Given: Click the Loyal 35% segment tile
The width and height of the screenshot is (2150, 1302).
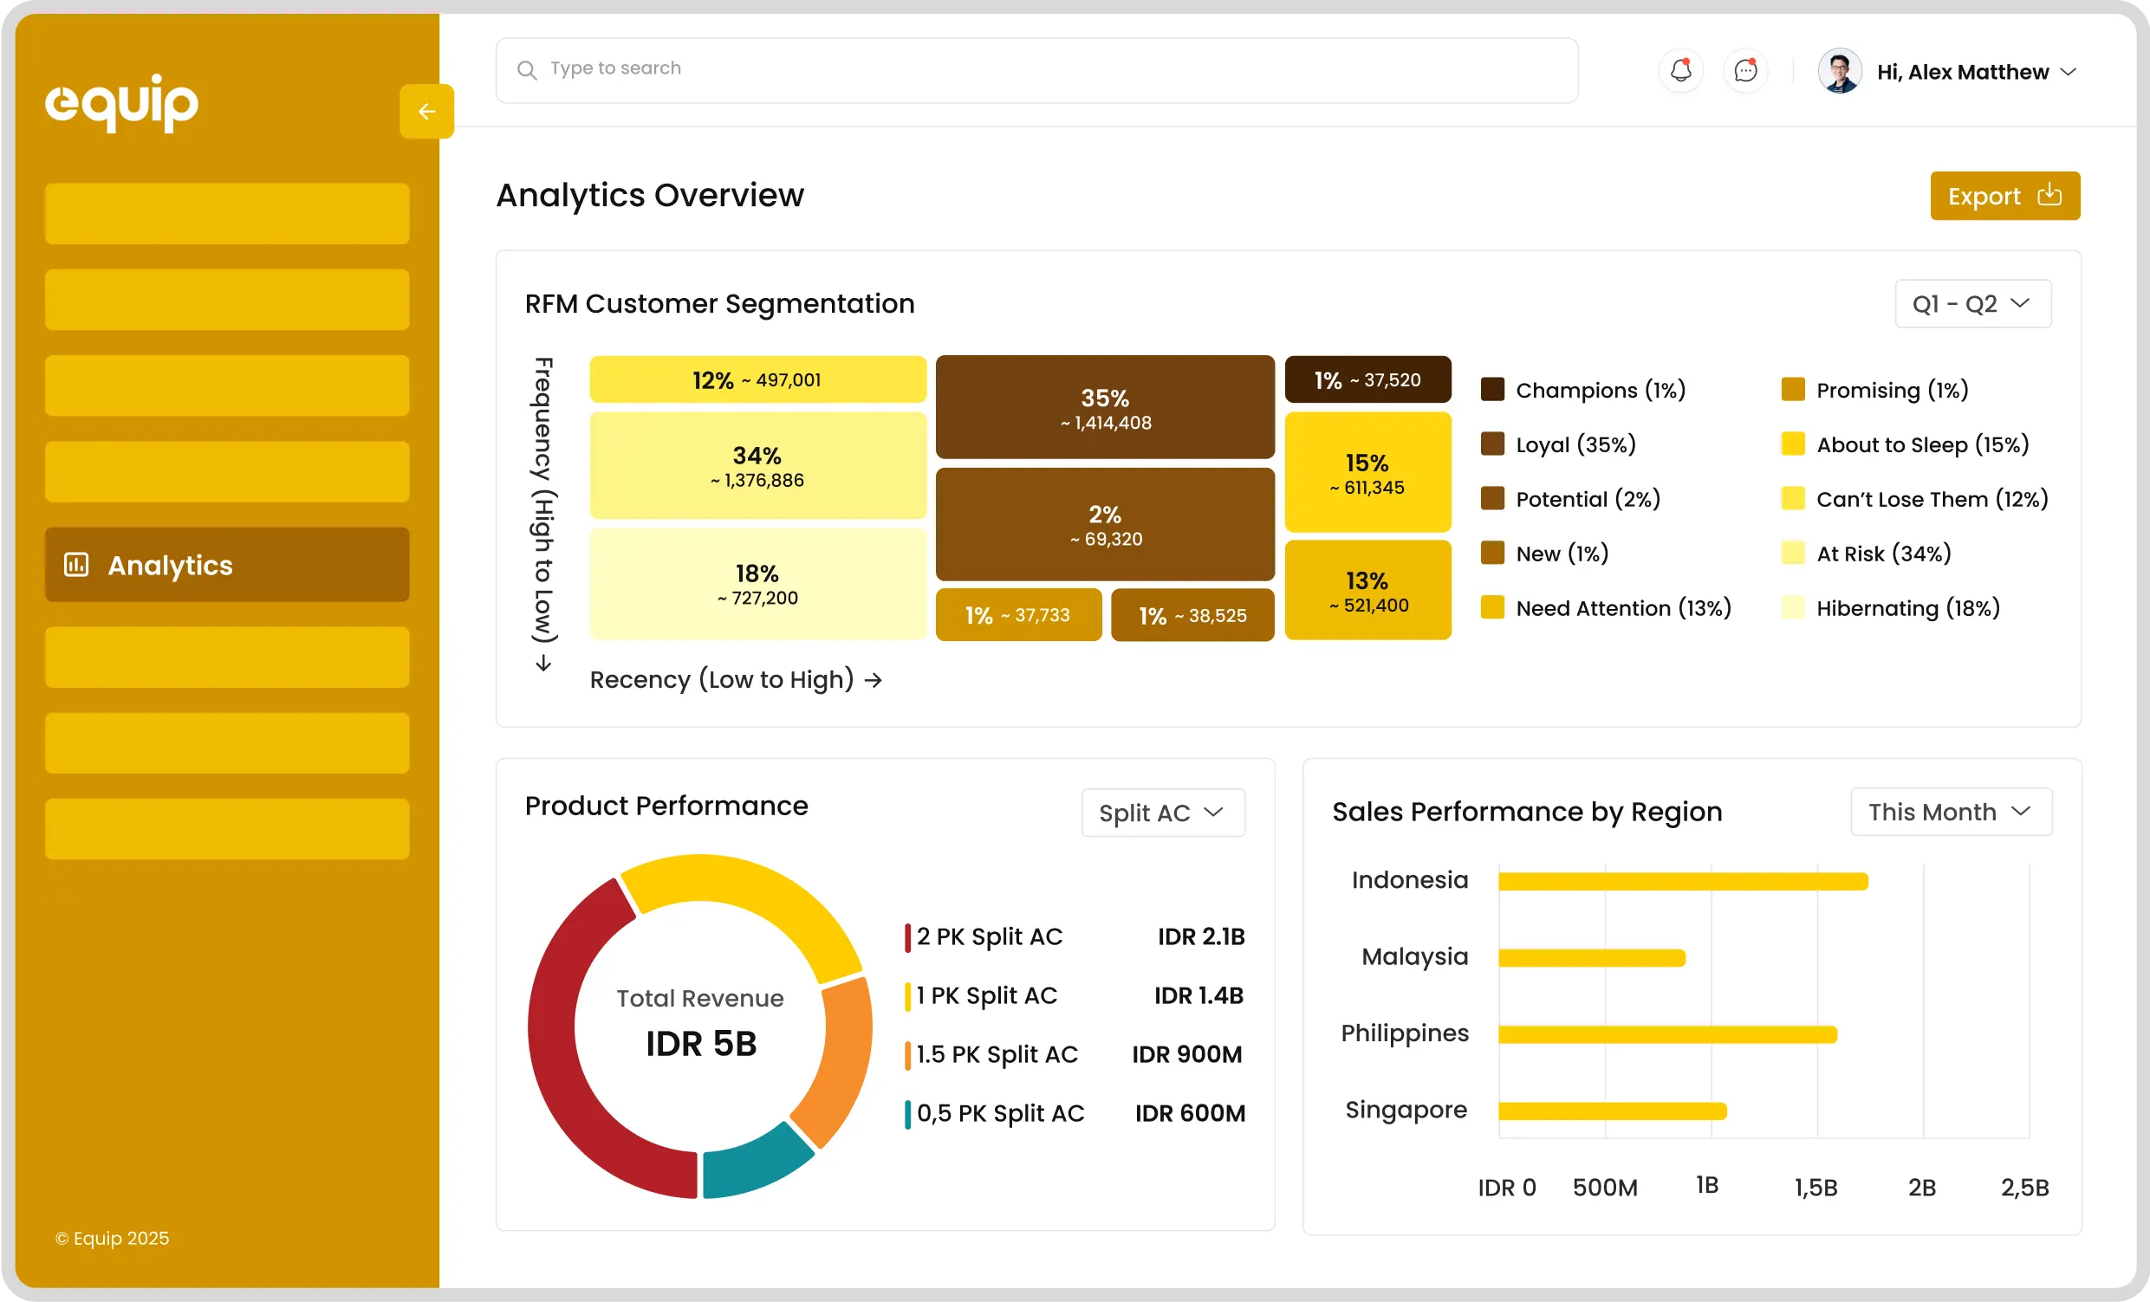Looking at the screenshot, I should point(1105,407).
